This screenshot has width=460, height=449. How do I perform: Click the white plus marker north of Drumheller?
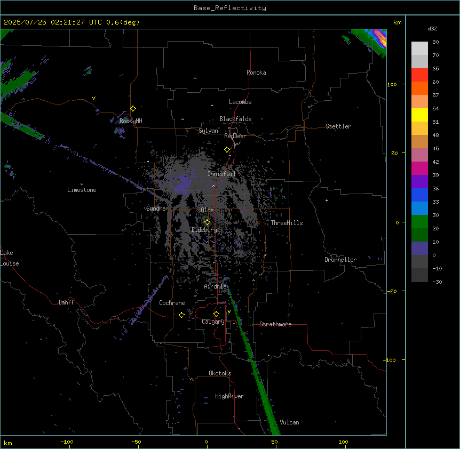(x=327, y=200)
